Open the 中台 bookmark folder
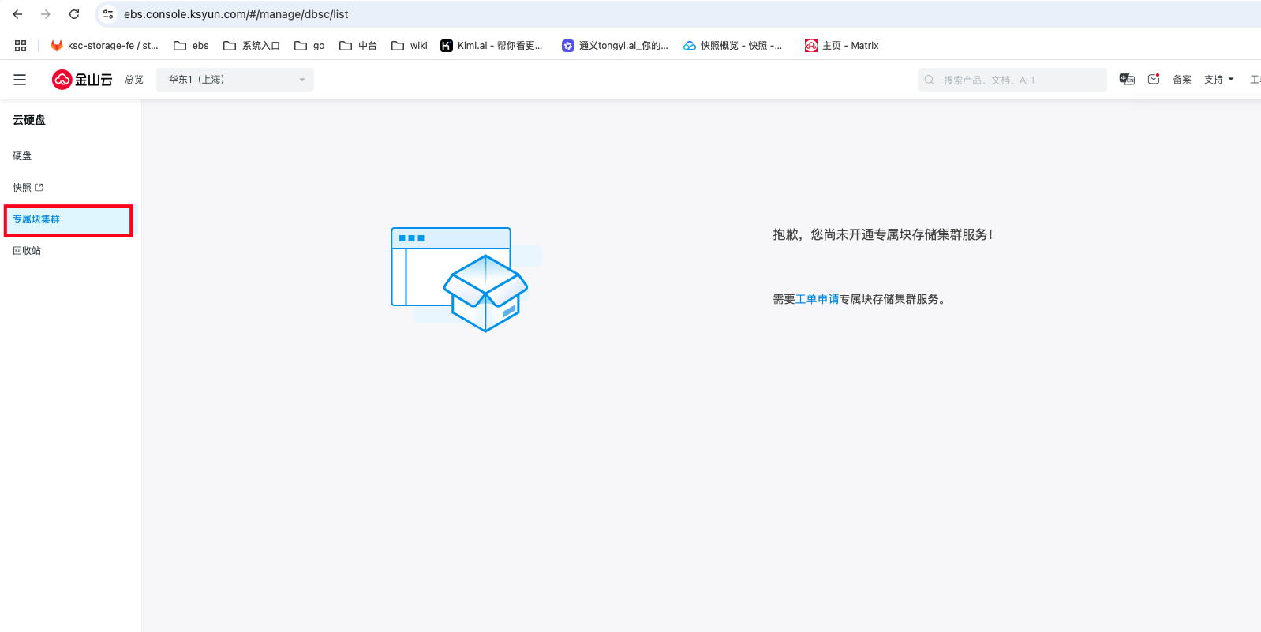The image size is (1261, 632). point(358,46)
